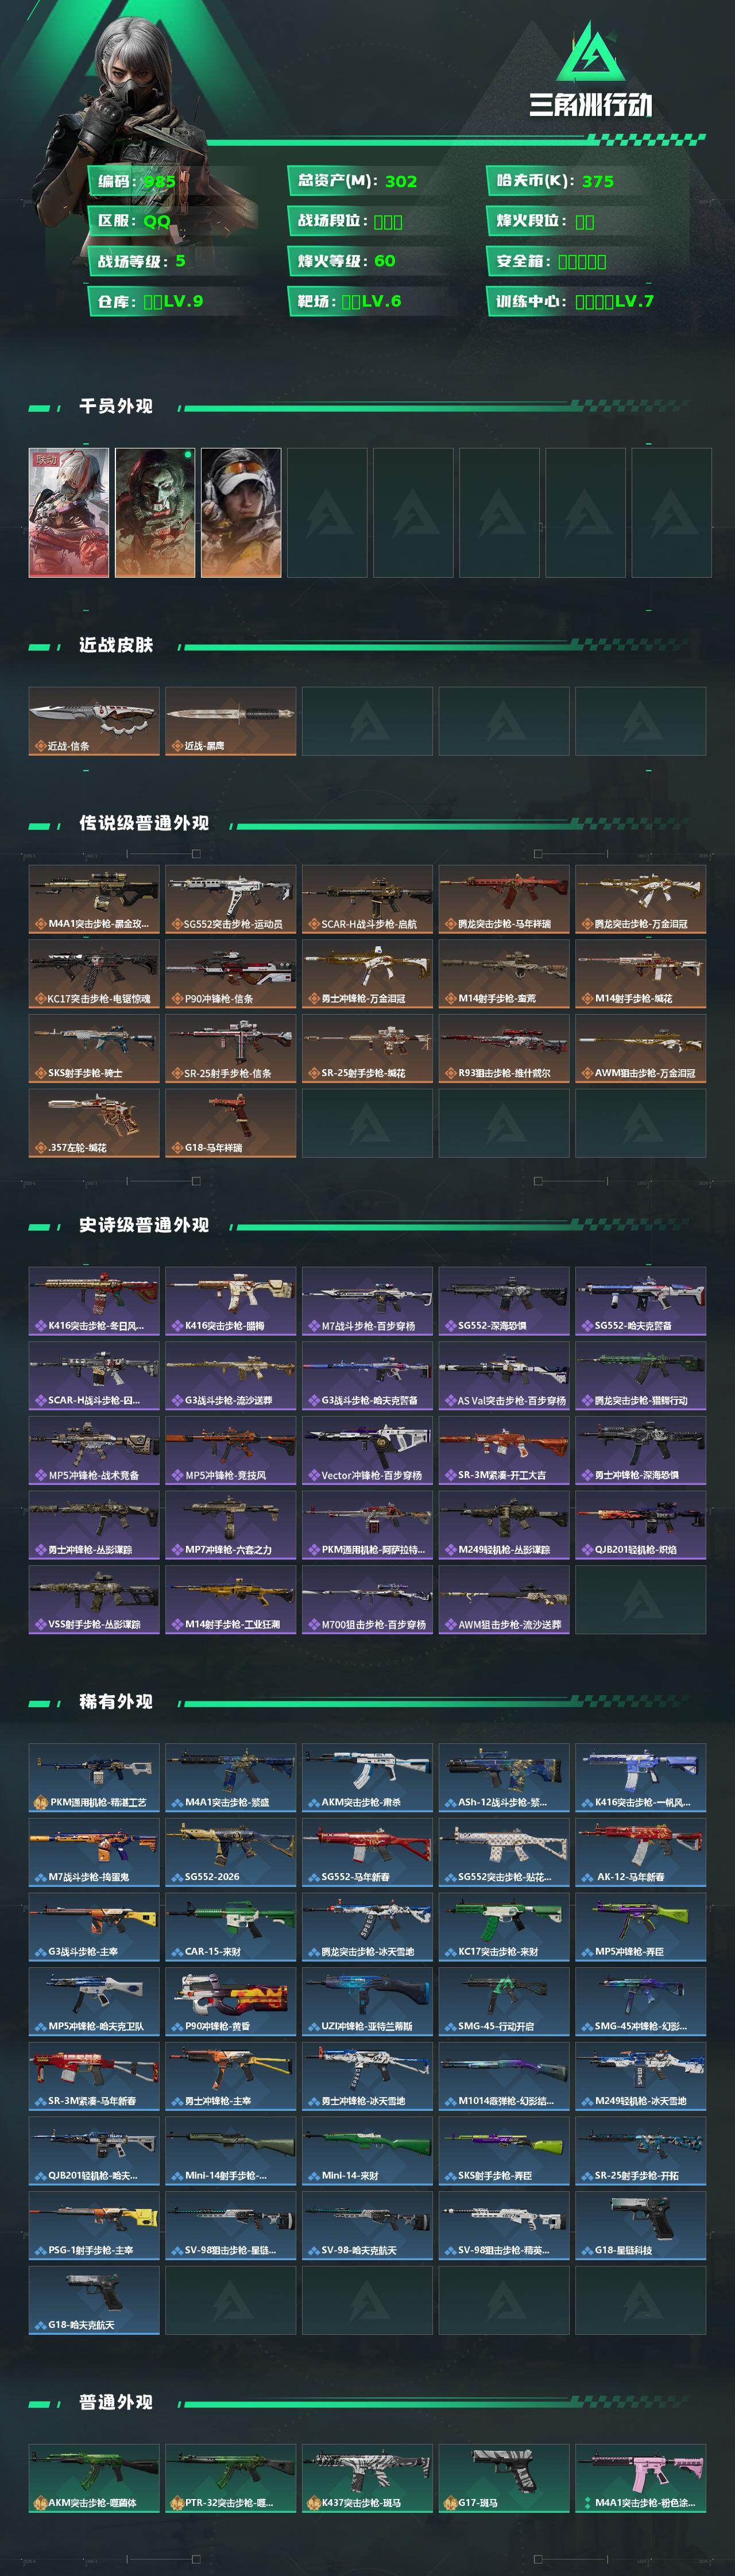Choose the AWM狙击步枪-万金泪冠 skin tile
Image resolution: width=735 pixels, height=2576 pixels.
tap(641, 1048)
